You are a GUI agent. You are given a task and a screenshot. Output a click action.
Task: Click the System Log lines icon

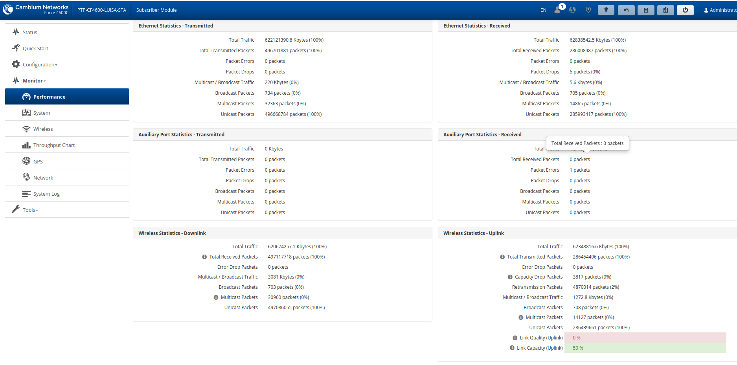tap(26, 194)
